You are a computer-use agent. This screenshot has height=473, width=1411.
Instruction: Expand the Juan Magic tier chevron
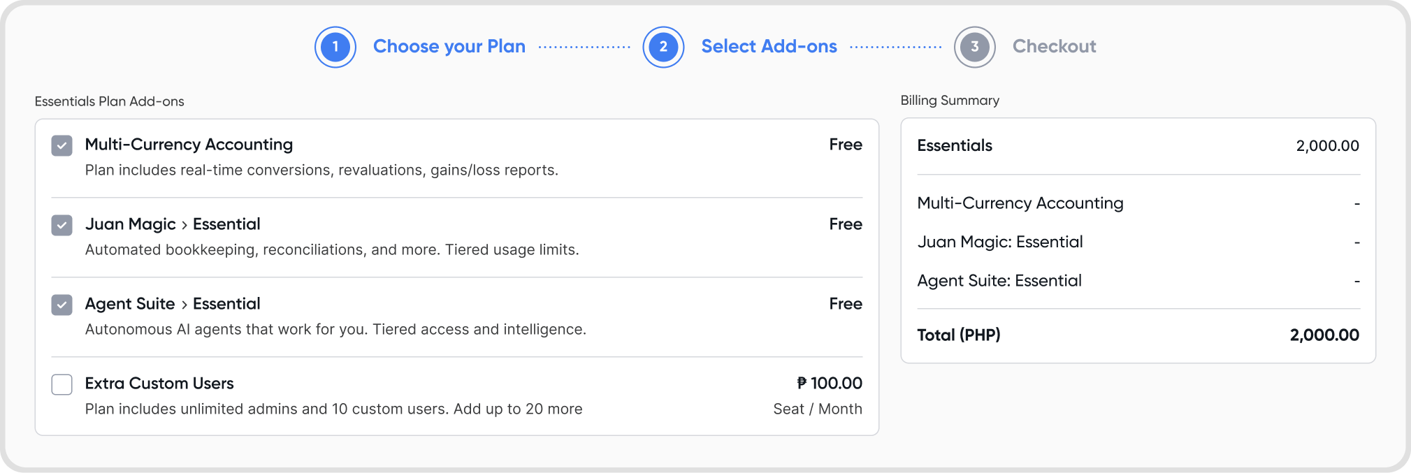pos(184,225)
